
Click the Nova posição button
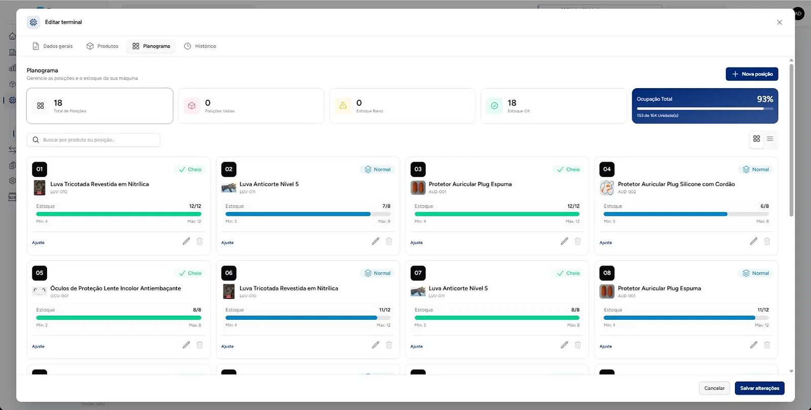point(752,74)
